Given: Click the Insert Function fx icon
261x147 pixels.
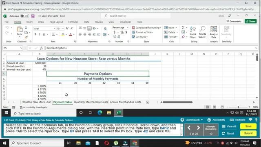Looking at the screenshot, I should (41, 48).
